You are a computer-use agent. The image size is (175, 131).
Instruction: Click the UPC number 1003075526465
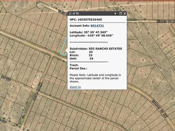point(90,19)
